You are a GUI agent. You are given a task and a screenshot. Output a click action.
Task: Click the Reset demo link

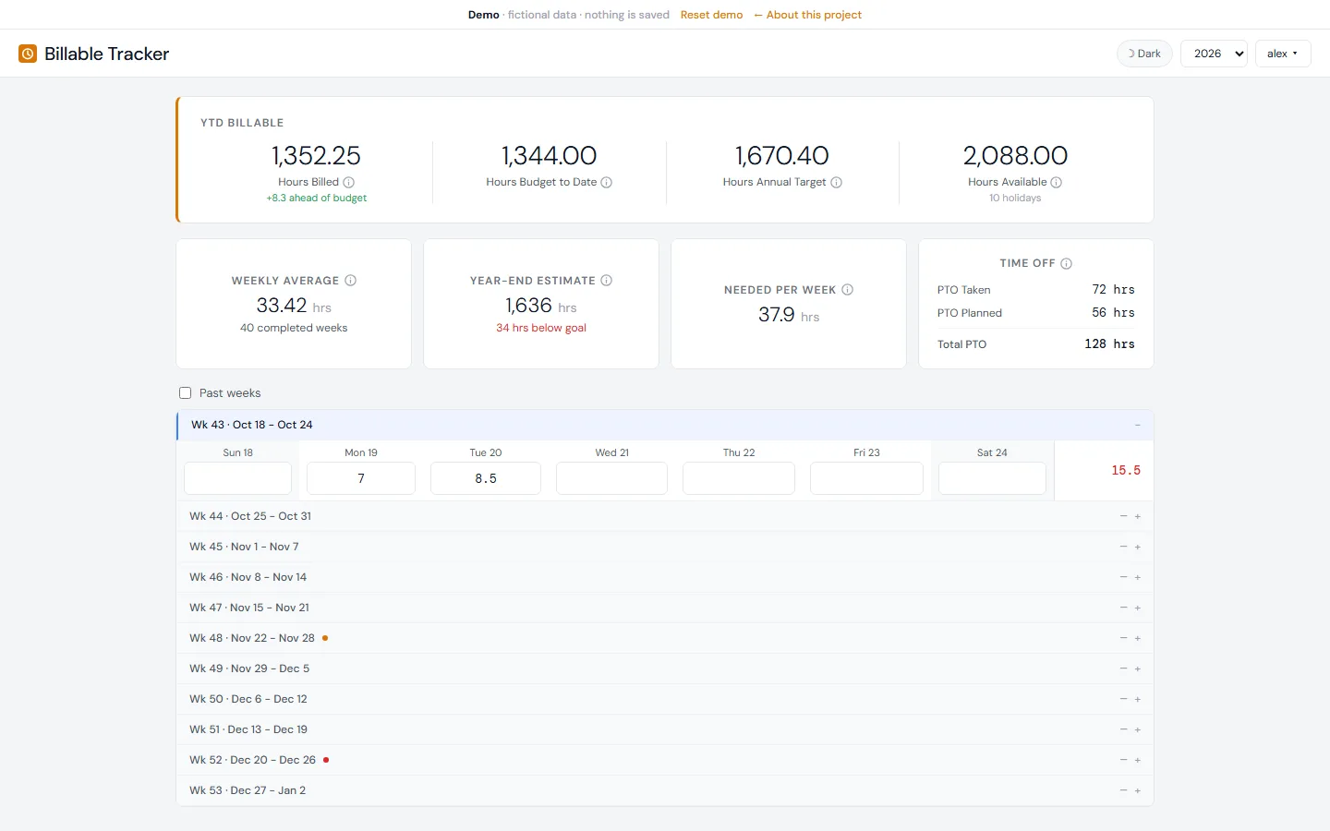coord(711,15)
